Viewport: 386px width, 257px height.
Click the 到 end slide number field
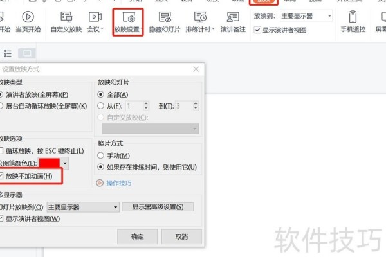183,106
